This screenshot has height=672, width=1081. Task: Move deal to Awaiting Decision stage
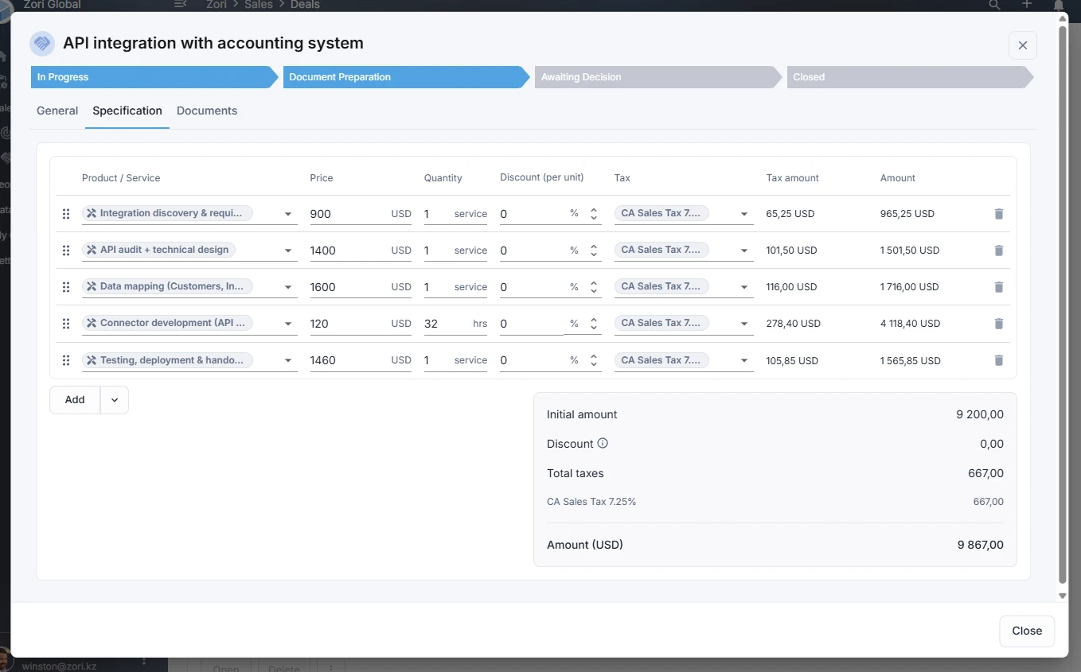658,77
